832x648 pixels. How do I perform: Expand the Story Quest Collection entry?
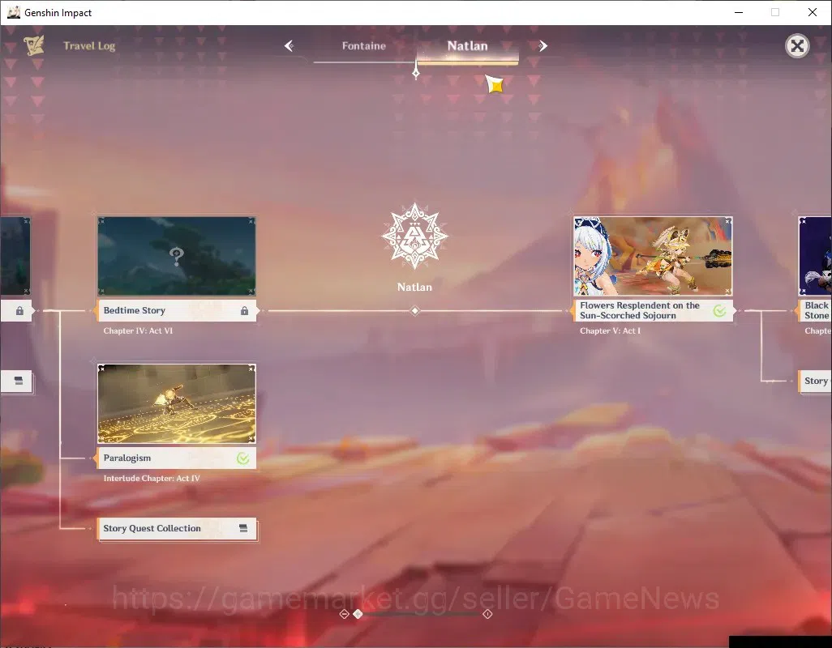(177, 529)
